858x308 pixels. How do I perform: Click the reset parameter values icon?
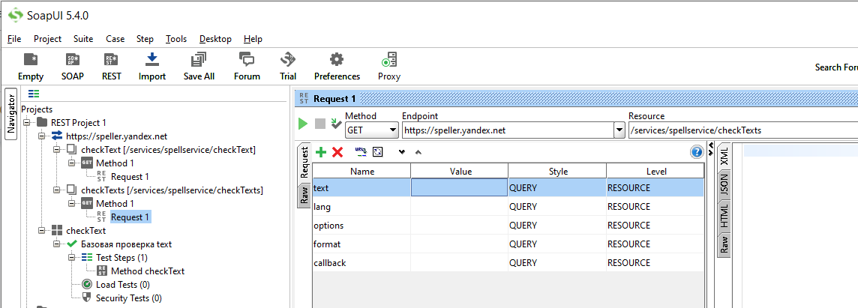pos(377,152)
